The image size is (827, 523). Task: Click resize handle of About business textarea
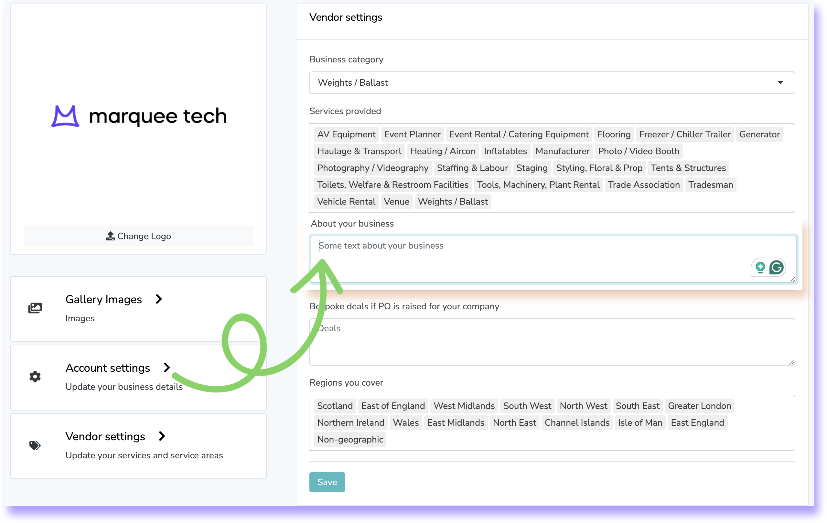[793, 280]
